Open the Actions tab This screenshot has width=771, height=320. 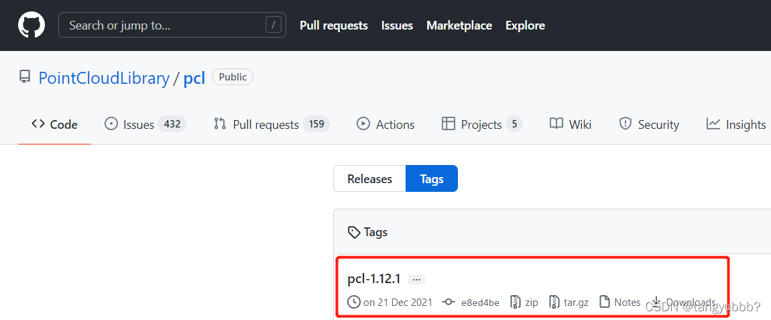[x=385, y=125]
